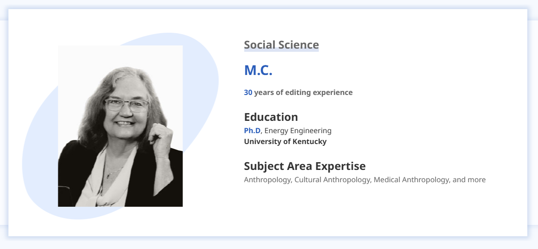Open University of Kentucky text

click(x=285, y=141)
